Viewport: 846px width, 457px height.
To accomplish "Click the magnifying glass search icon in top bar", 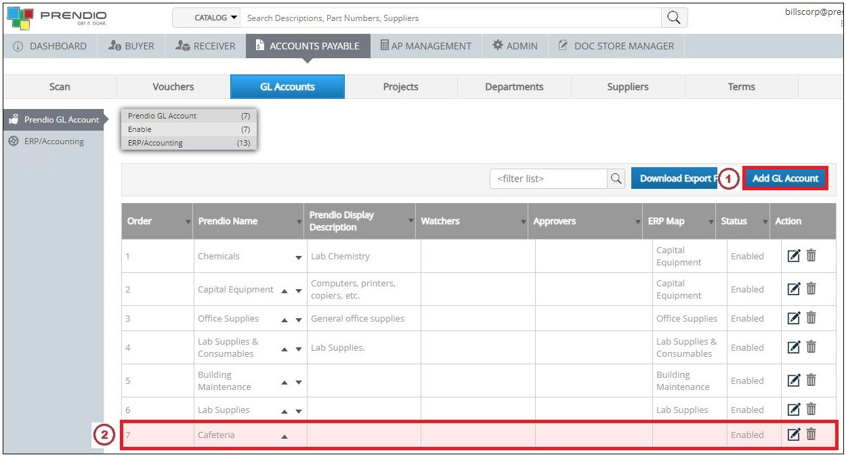I will [673, 18].
